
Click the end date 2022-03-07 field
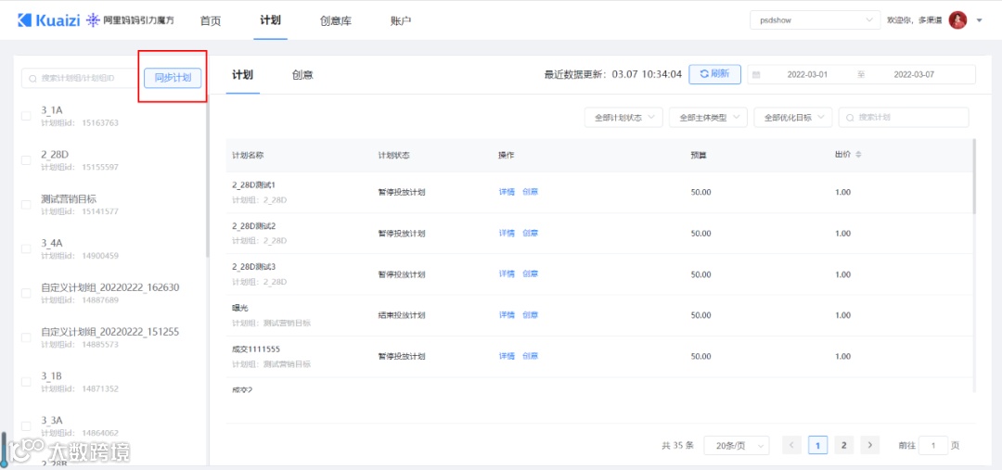click(913, 75)
